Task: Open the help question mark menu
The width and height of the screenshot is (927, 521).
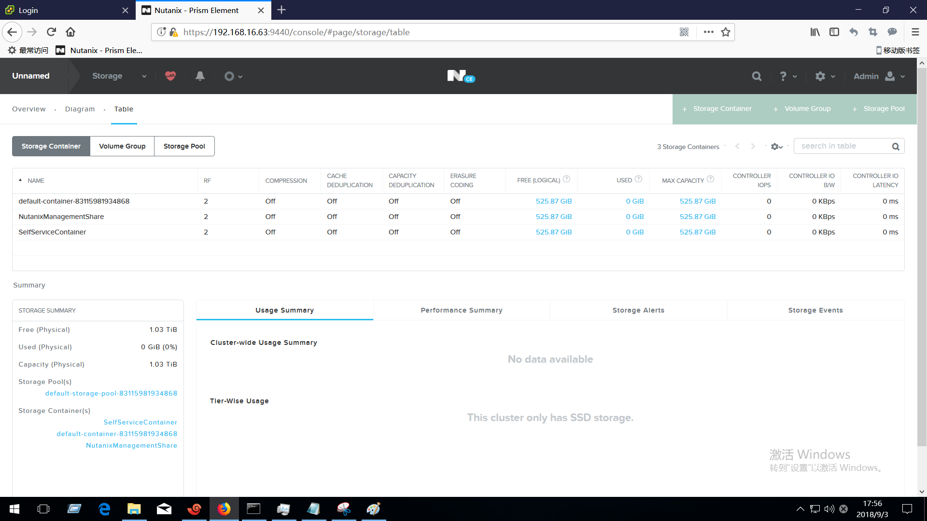Action: (x=787, y=76)
